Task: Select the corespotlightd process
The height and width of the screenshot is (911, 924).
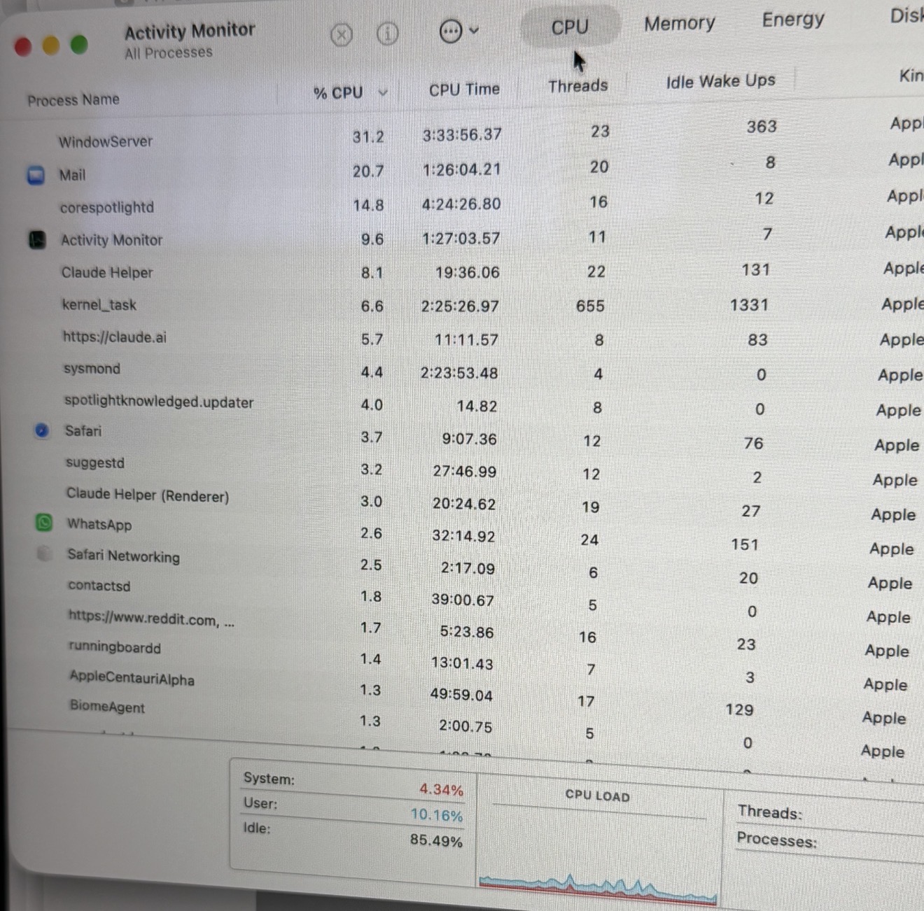Action: point(107,208)
